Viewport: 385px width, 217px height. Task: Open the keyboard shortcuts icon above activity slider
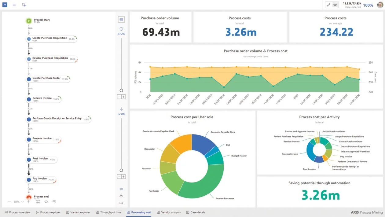(121, 19)
